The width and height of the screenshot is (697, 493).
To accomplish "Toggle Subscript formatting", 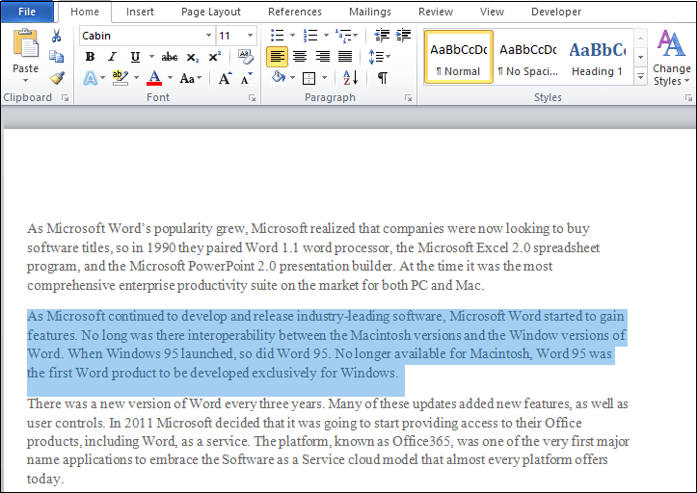I will (193, 58).
